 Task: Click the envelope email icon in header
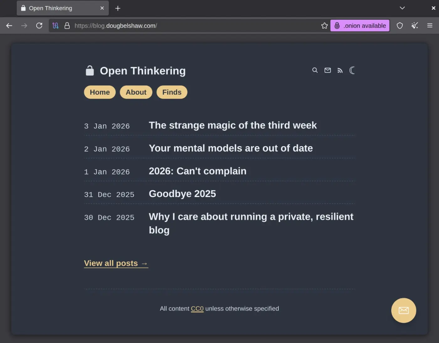[x=328, y=70]
